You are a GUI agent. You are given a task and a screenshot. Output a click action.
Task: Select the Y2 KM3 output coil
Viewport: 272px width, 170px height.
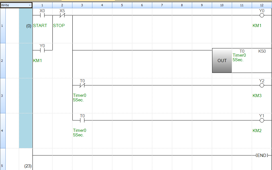point(262,85)
